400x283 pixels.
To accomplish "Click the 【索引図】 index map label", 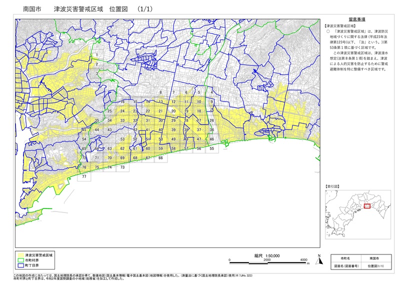I will tap(333, 186).
